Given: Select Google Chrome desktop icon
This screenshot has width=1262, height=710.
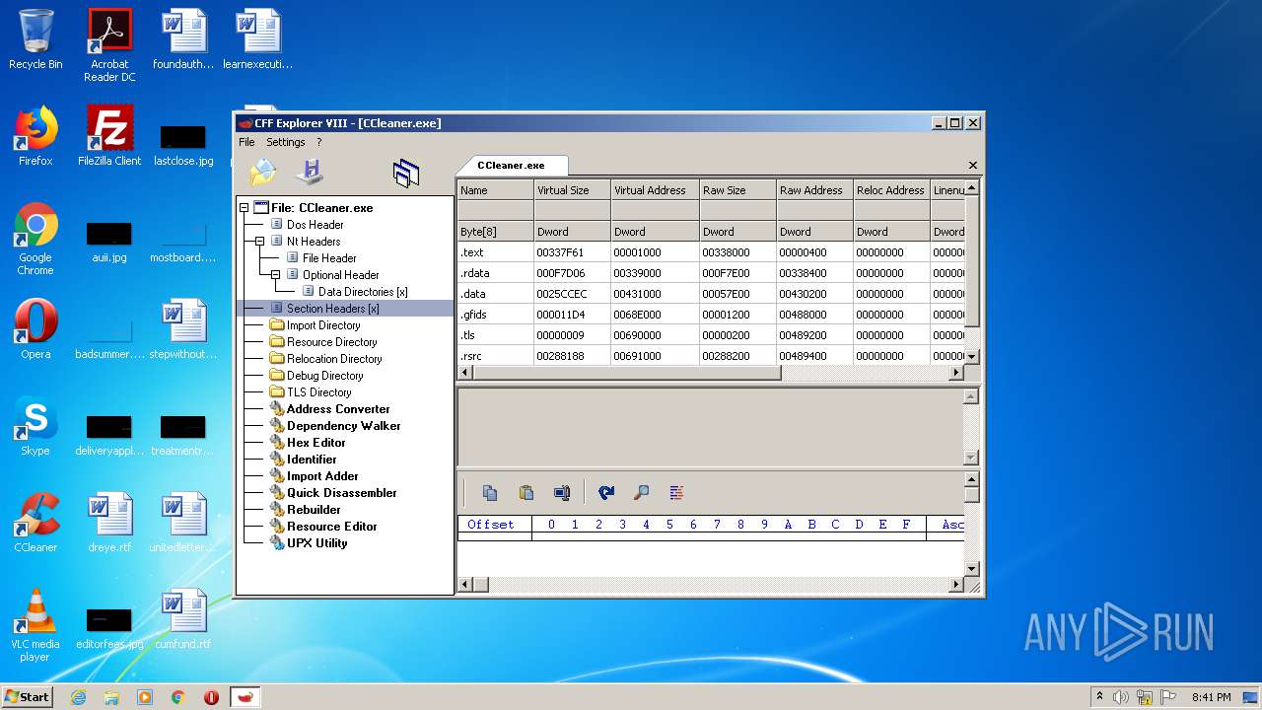Looking at the screenshot, I should click(35, 239).
